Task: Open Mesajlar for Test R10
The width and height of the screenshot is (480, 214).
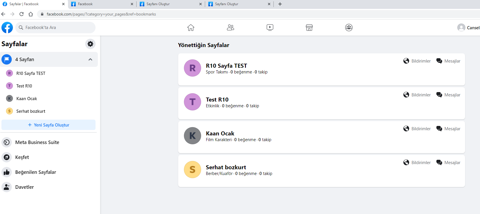Action: click(x=452, y=95)
